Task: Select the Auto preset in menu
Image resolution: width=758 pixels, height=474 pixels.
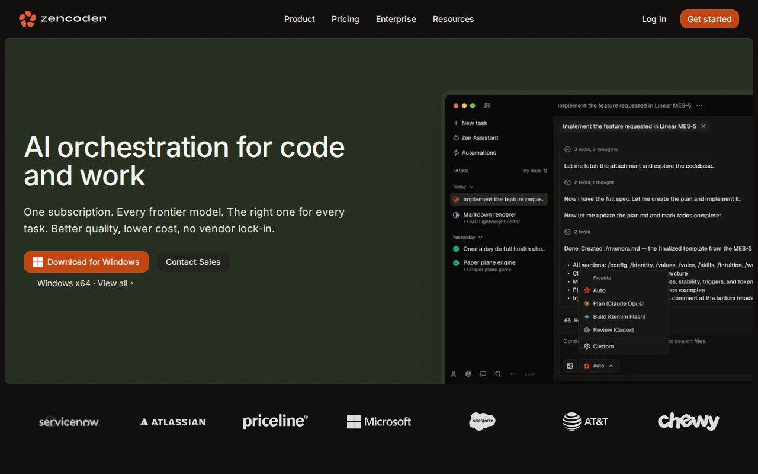Action: pos(623,290)
